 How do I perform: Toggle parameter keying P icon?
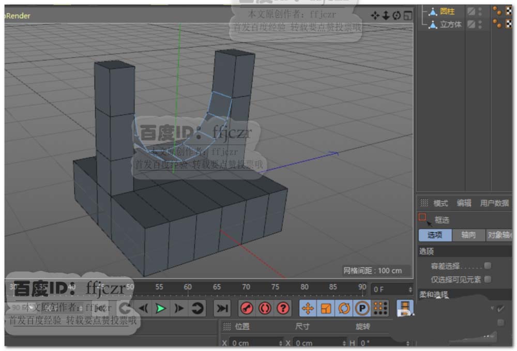[362, 309]
